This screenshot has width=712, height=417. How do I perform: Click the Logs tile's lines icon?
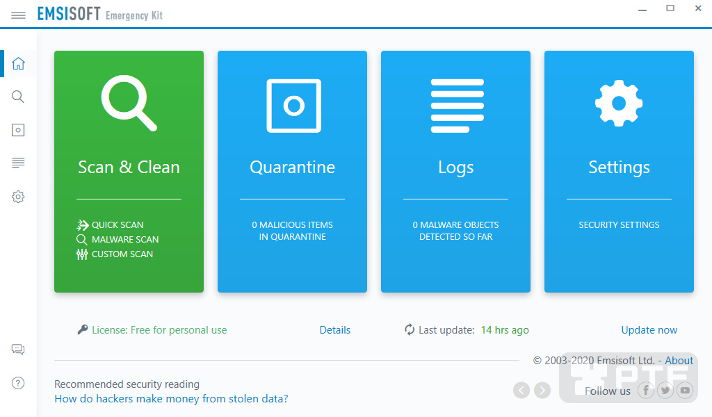point(458,106)
